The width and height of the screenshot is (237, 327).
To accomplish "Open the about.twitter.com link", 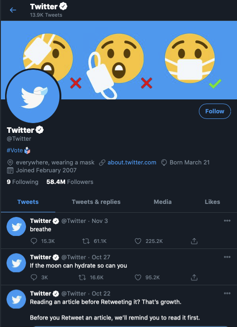I will [132, 163].
